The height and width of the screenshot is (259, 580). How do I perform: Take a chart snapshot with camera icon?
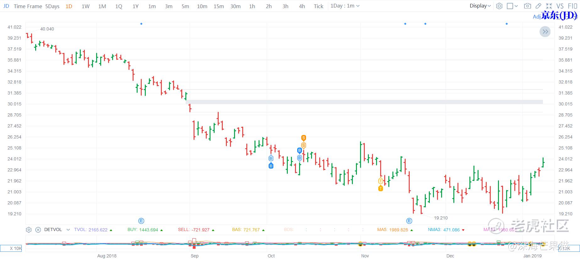click(528, 6)
